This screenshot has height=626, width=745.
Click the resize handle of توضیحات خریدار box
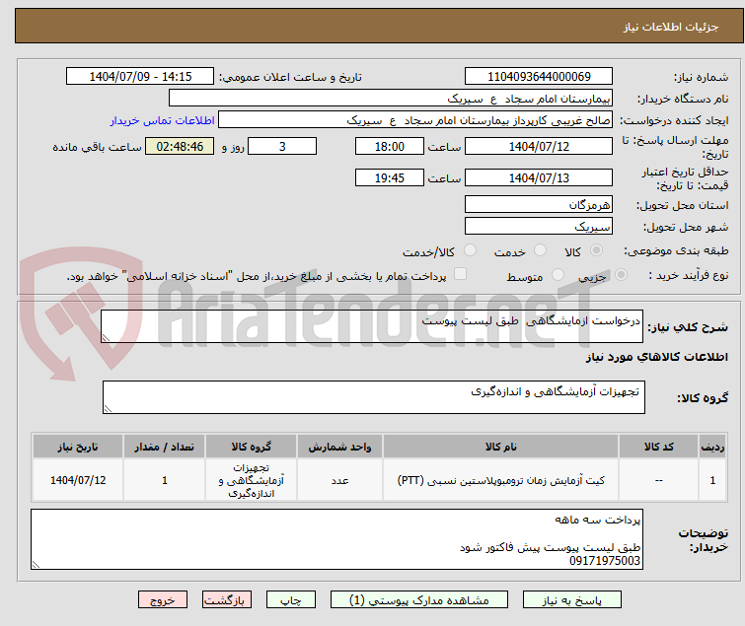[x=37, y=564]
